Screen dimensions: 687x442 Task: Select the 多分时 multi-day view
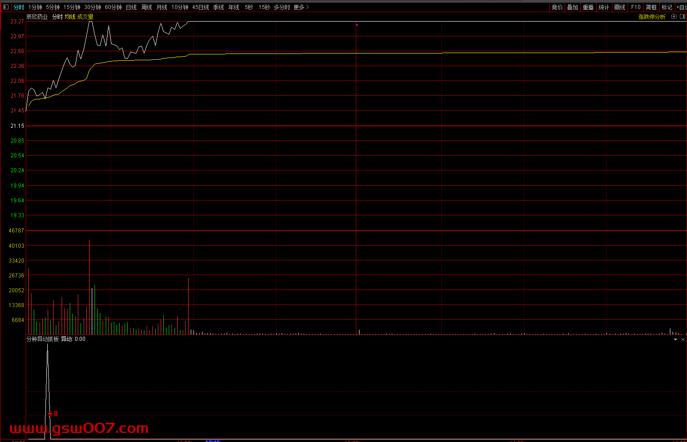[282, 7]
